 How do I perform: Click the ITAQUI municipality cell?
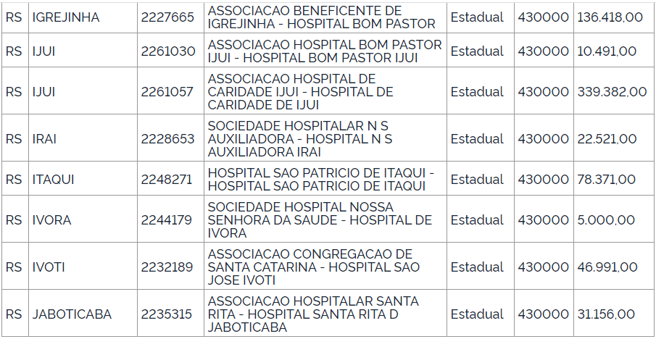coord(53,180)
